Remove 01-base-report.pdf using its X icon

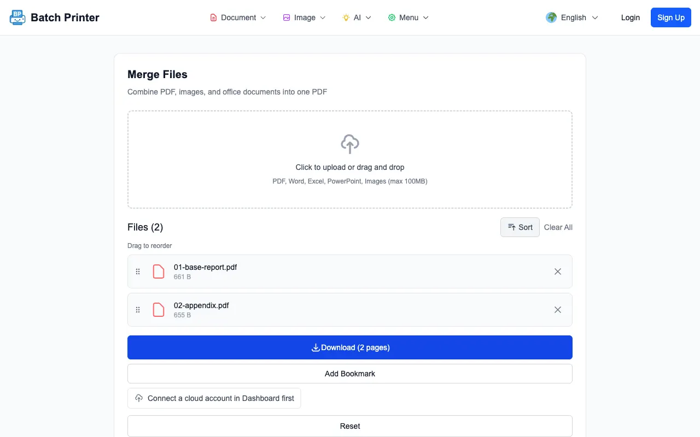point(558,271)
